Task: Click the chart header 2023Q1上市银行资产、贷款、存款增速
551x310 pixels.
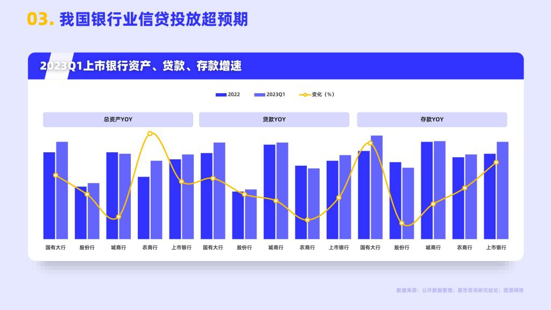Action: pyautogui.click(x=140, y=66)
